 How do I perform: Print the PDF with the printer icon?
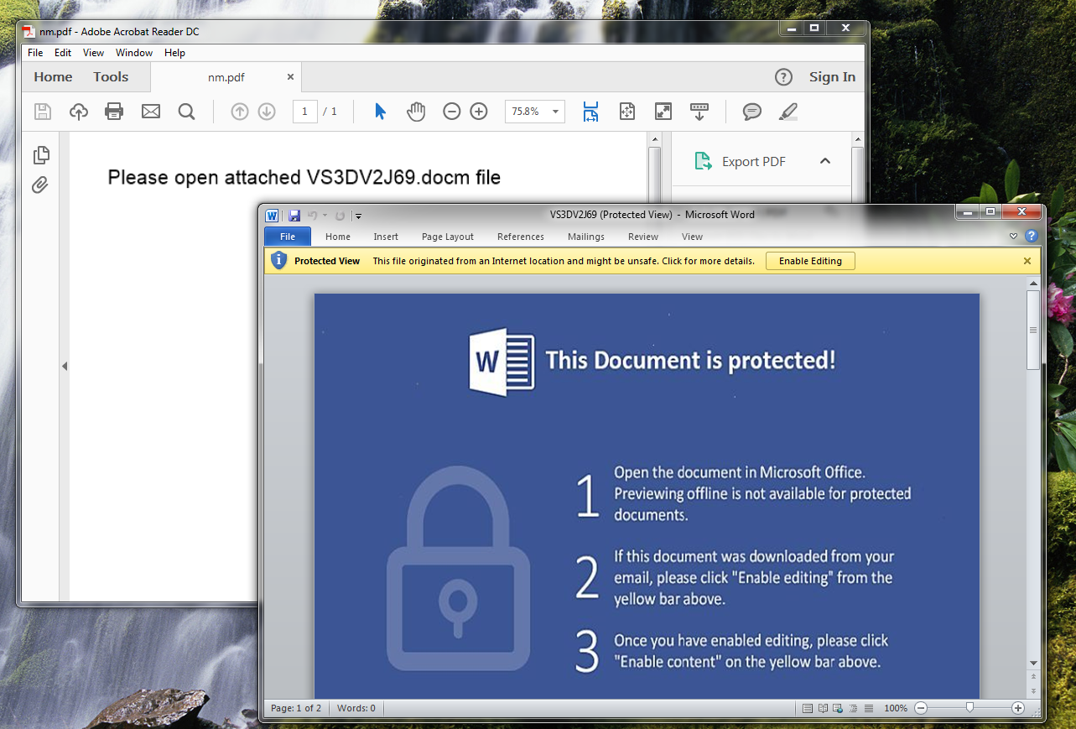pos(114,111)
